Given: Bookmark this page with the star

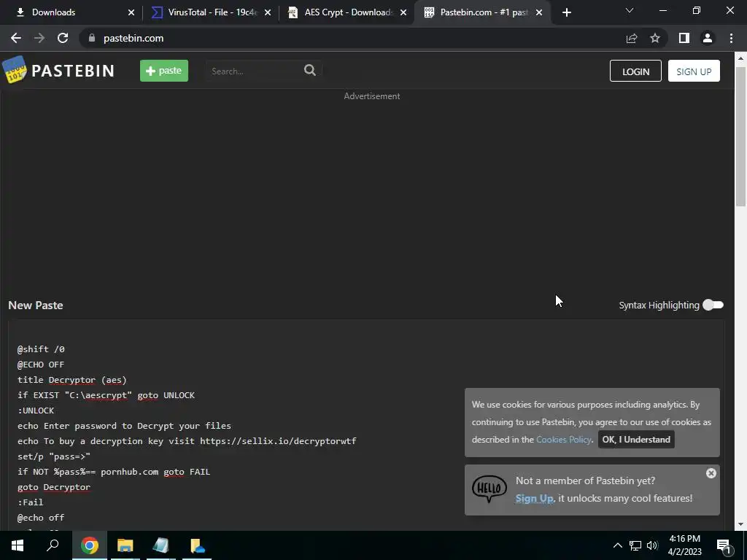Looking at the screenshot, I should pos(655,38).
